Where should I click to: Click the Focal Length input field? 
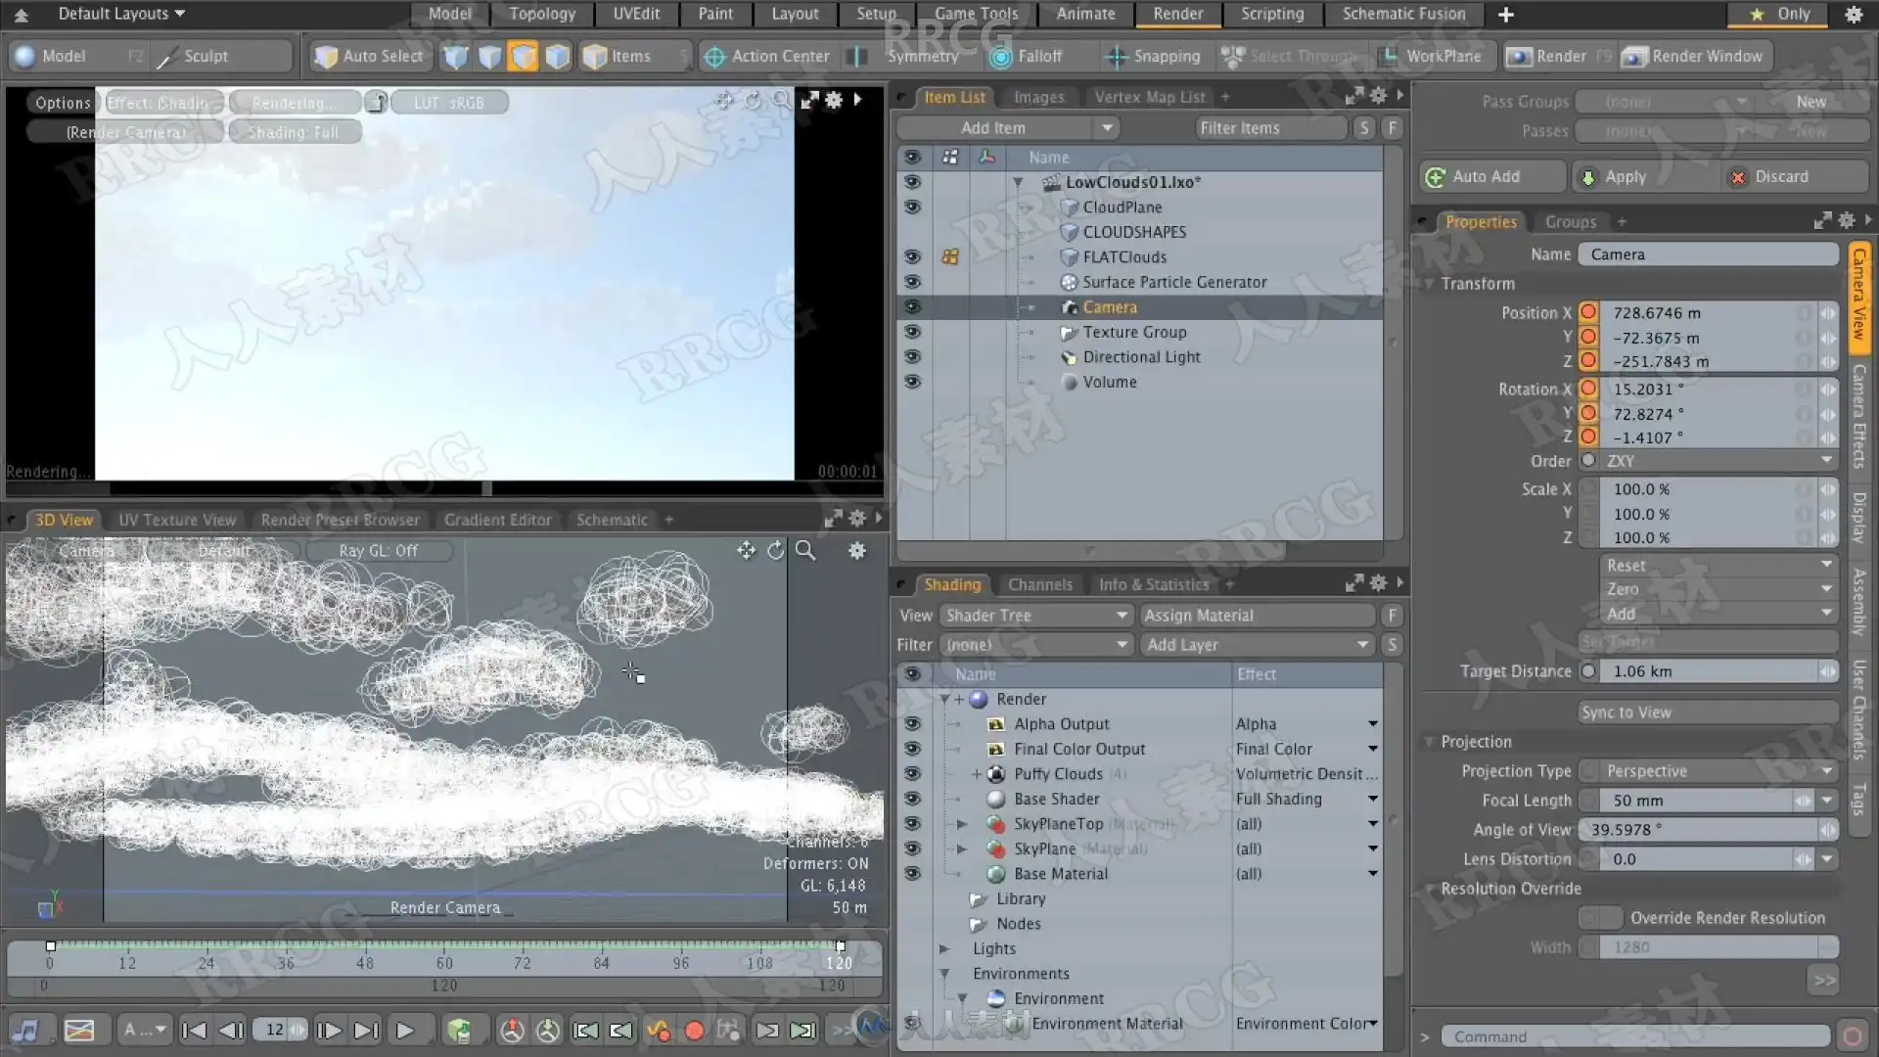[1698, 801]
